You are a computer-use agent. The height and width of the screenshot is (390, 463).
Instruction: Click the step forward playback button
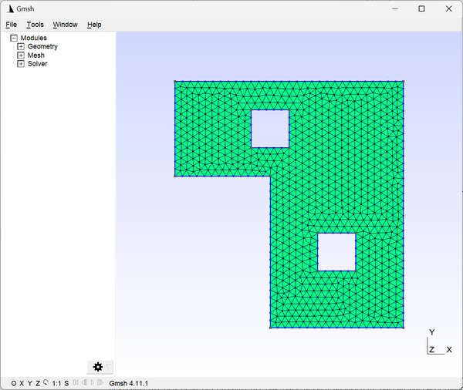pyautogui.click(x=100, y=382)
